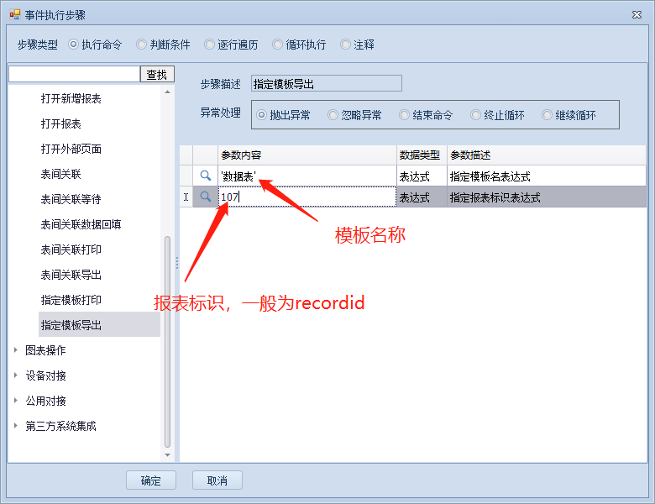
Task: Set exception handling to 忽略异常
Action: pos(333,115)
